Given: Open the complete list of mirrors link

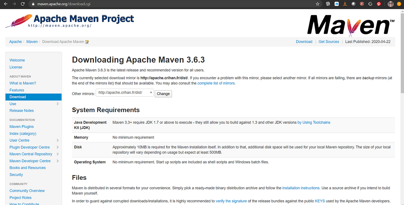Looking at the screenshot, I should (x=216, y=83).
